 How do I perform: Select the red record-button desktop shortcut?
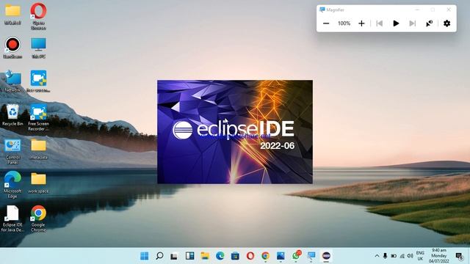click(12, 47)
